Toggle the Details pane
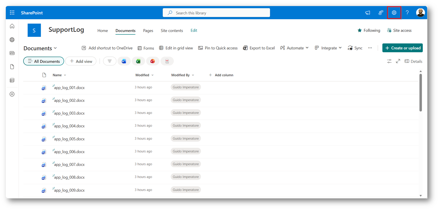439x210 pixels. tap(413, 61)
